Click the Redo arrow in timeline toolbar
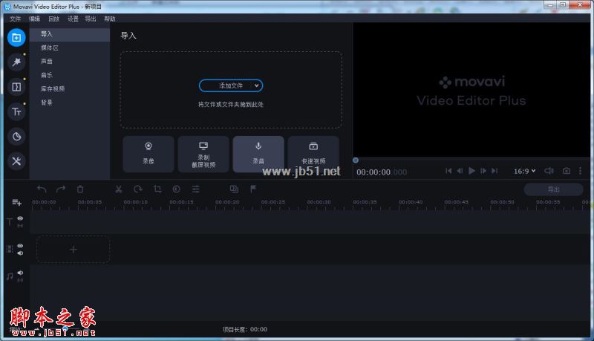The image size is (594, 341). tap(61, 189)
